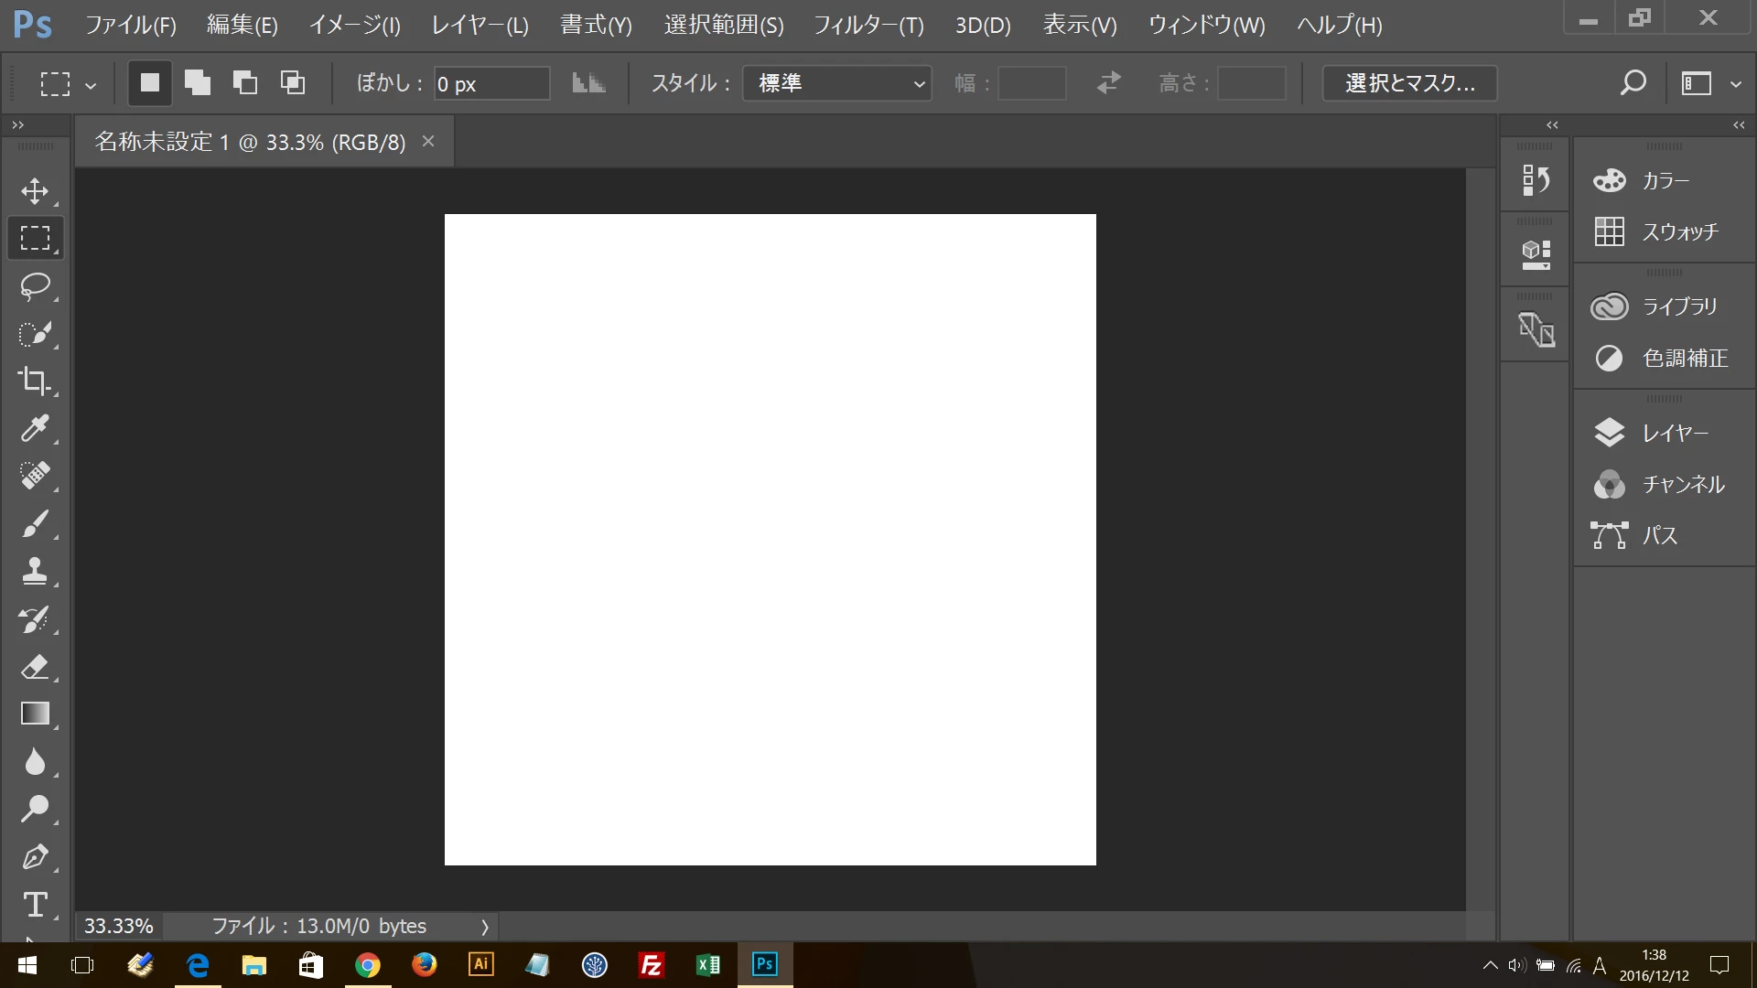
Task: Select the Horizontal Type tool
Action: [35, 904]
